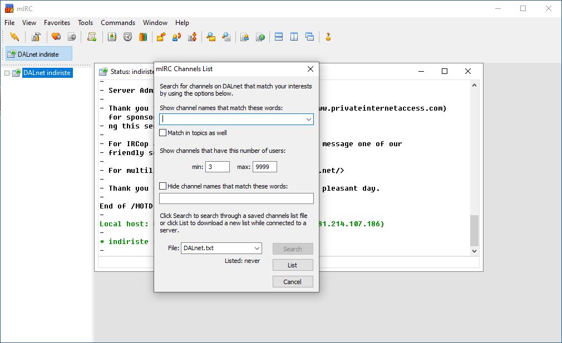Open the File menu
This screenshot has width=562, height=343.
click(x=9, y=23)
